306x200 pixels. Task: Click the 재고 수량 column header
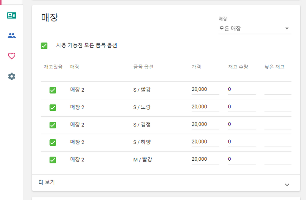[238, 67]
